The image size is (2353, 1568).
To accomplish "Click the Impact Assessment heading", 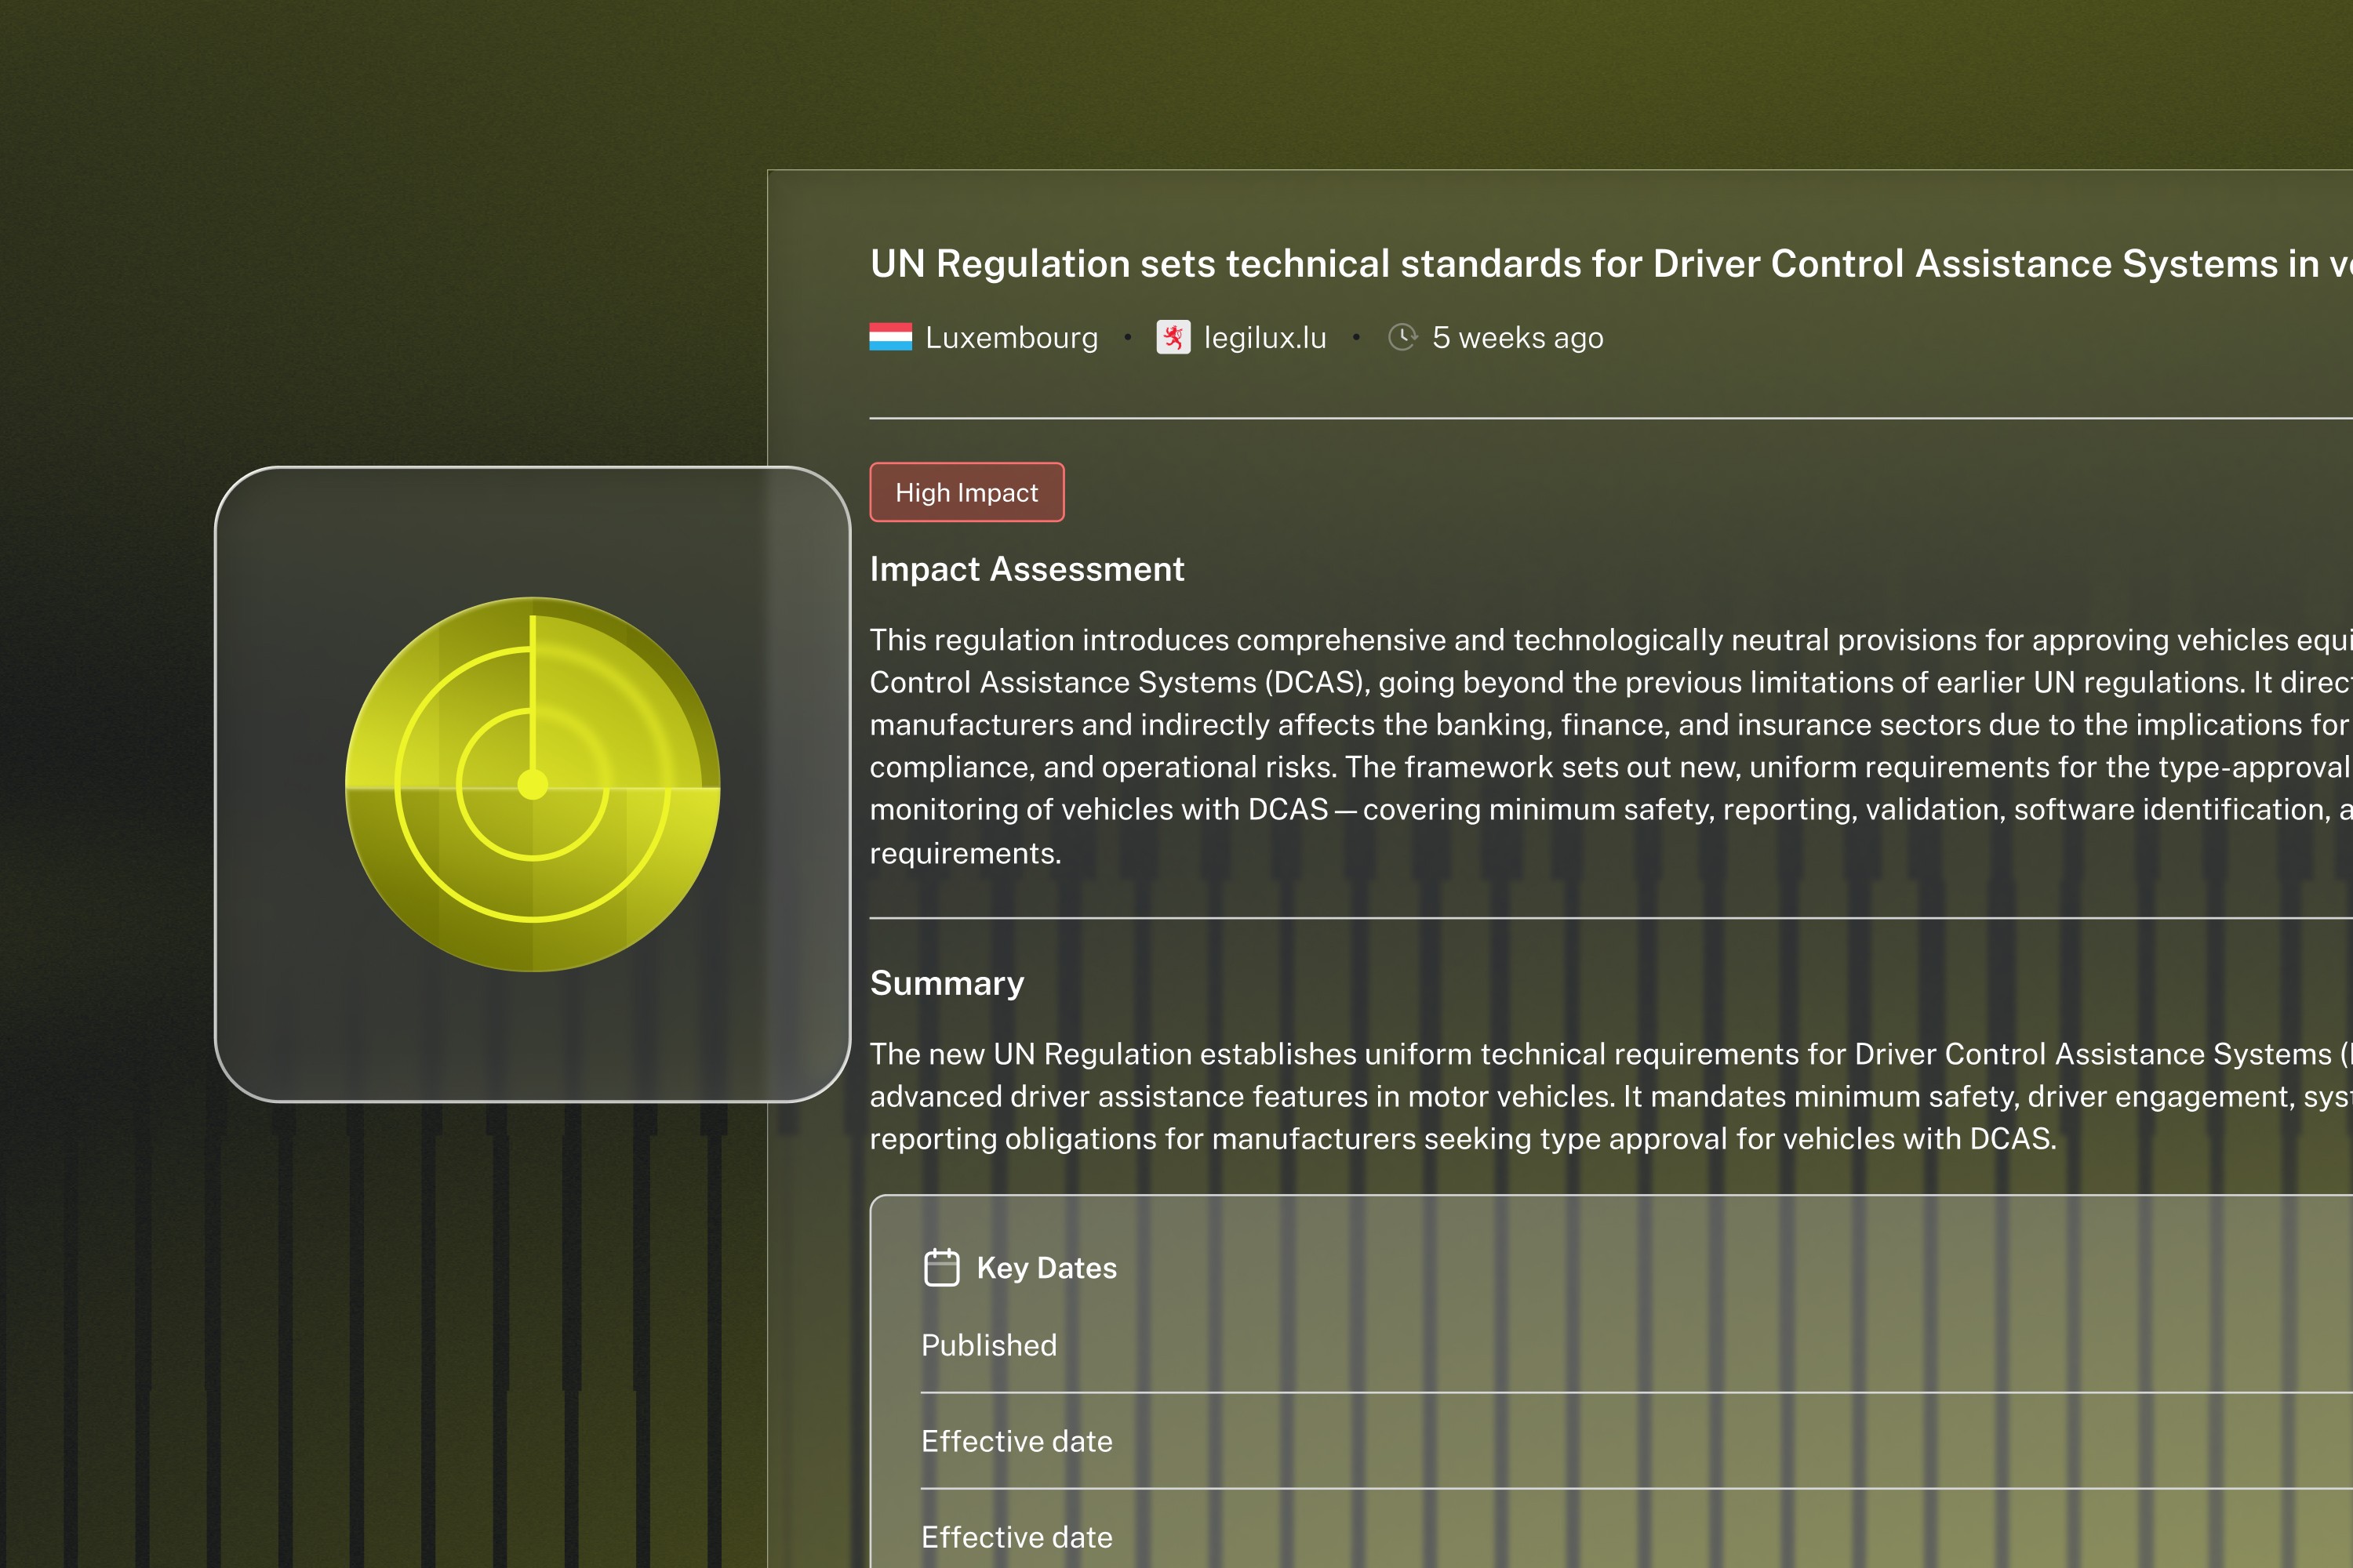I will coord(1027,569).
